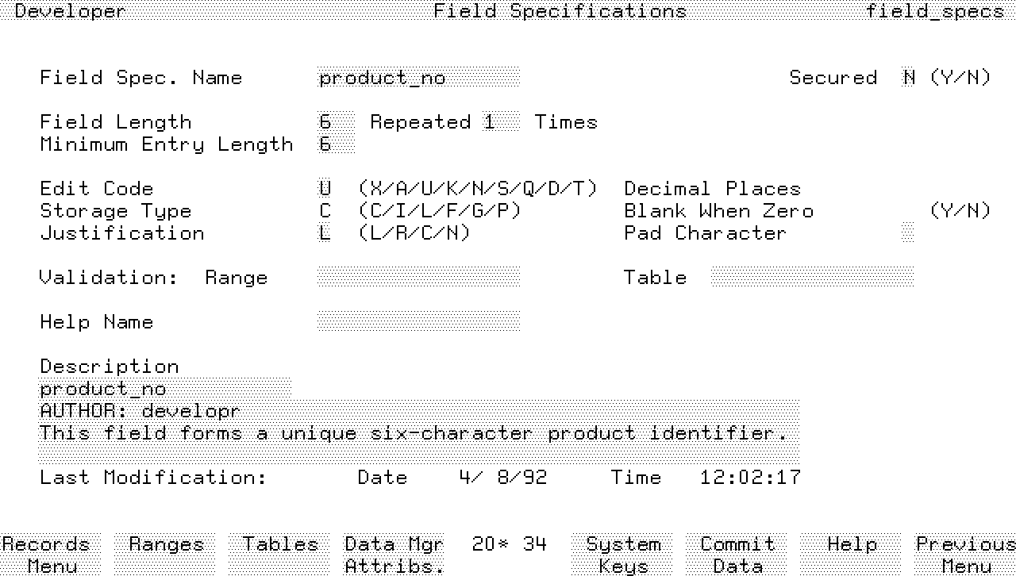Screen dimensions: 1016x576
Task: Select the Edit Code field
Action: tap(325, 189)
